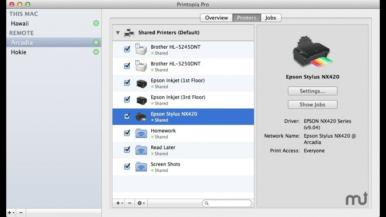Uncheck the Screen Shots checkbox
This screenshot has height=217, width=386.
click(127, 167)
